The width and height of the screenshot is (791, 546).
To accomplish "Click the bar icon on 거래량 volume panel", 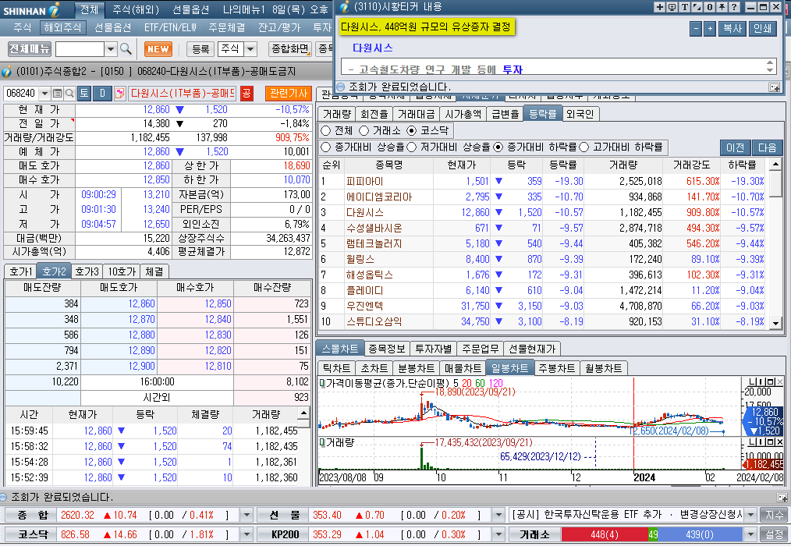I will (x=761, y=442).
